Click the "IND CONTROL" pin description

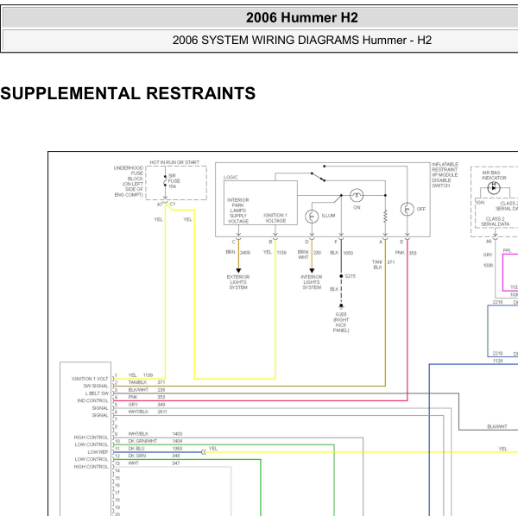point(93,400)
